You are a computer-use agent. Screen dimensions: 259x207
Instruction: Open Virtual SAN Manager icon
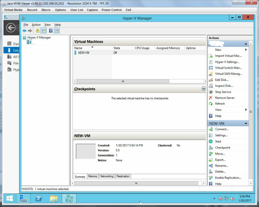[211, 74]
